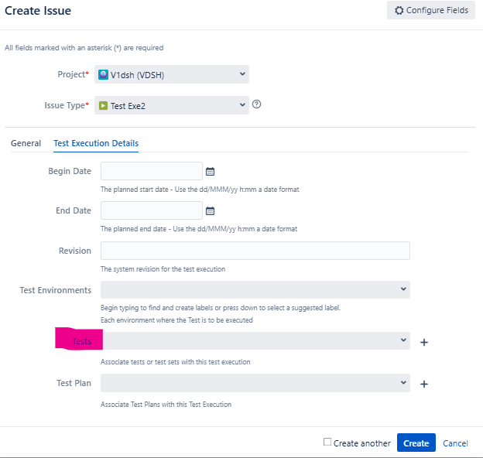Expand the Test Plan dropdown
483x458 pixels.
click(x=402, y=382)
